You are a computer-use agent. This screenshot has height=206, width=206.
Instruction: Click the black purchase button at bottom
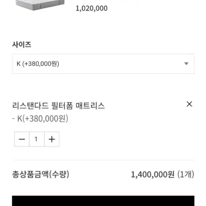tap(103, 201)
